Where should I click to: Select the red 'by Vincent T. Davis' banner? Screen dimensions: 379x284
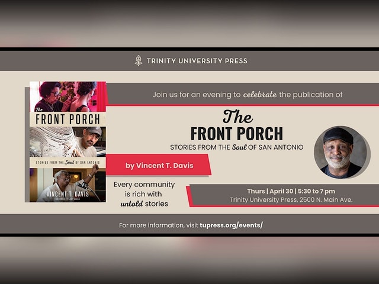pos(159,165)
